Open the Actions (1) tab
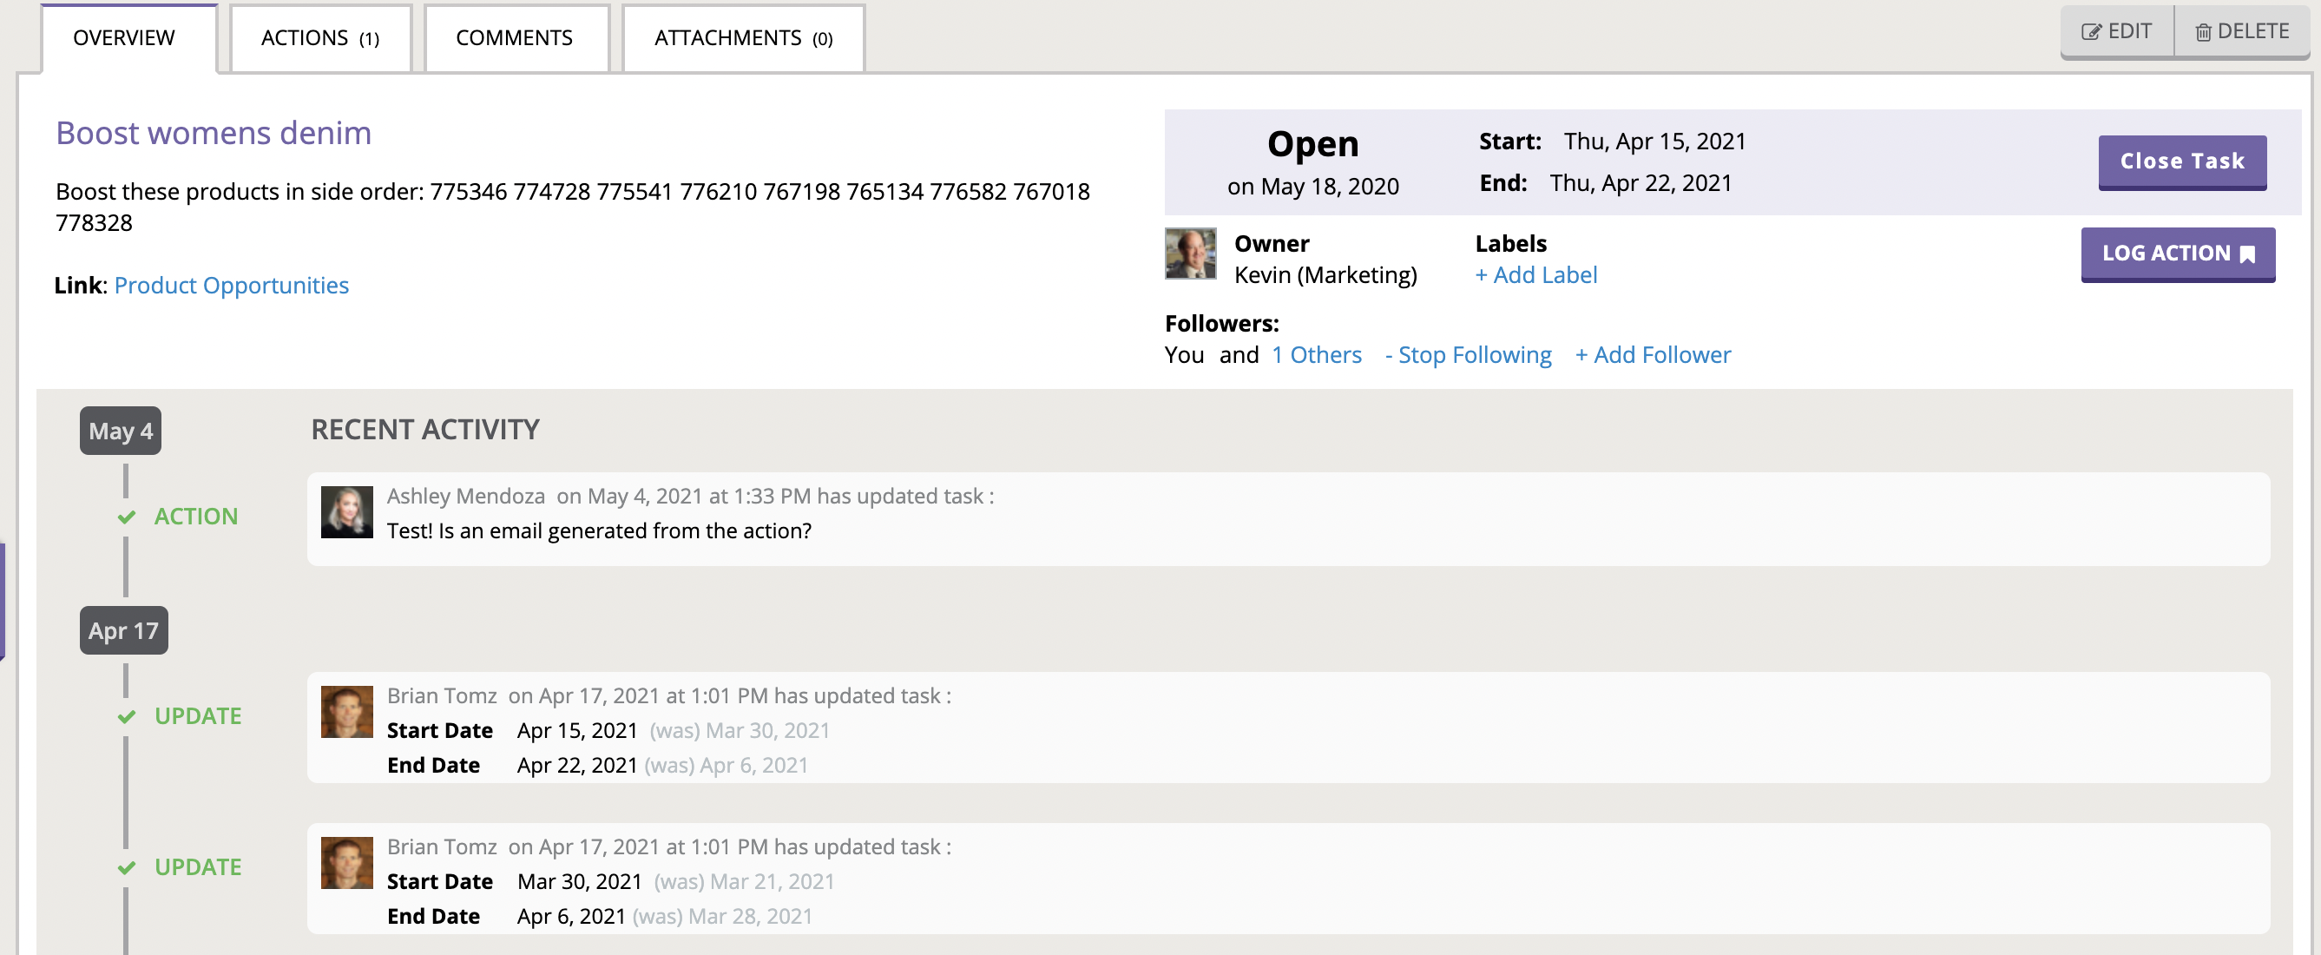 [x=321, y=38]
